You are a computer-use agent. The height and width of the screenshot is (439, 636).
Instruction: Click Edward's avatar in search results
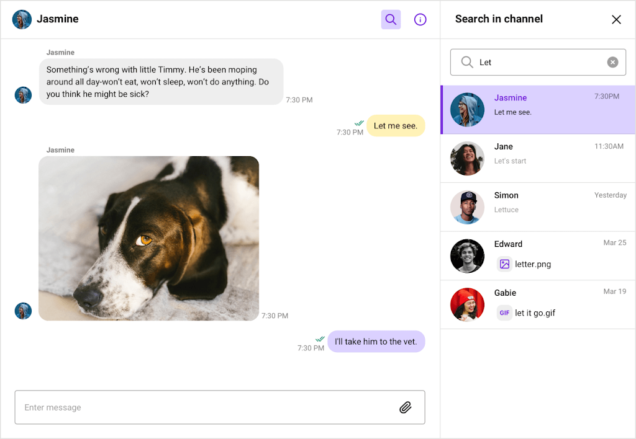[x=467, y=256]
